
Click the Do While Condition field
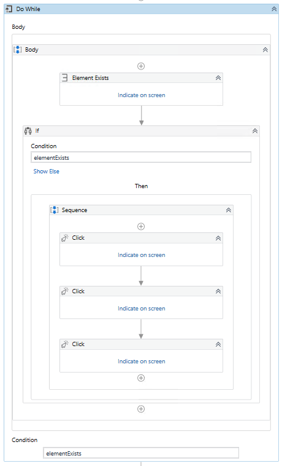pos(141,453)
